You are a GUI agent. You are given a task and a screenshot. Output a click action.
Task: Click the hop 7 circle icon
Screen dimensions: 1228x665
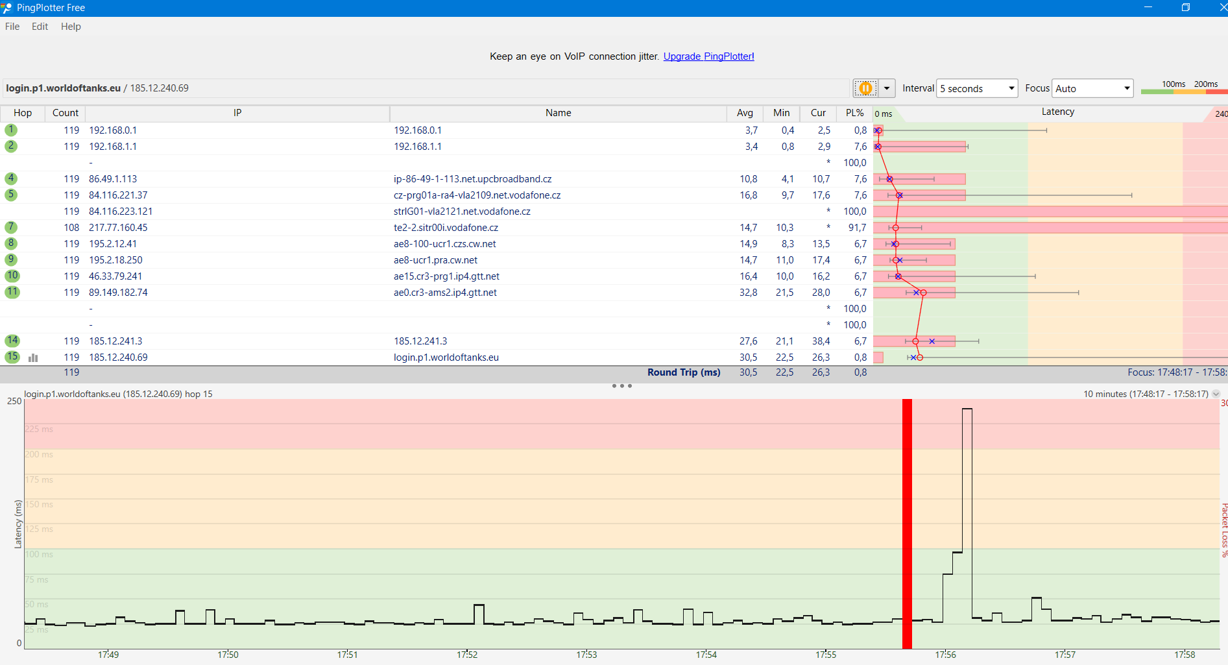pos(11,227)
